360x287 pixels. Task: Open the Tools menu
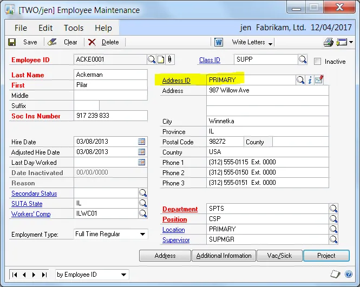[74, 28]
